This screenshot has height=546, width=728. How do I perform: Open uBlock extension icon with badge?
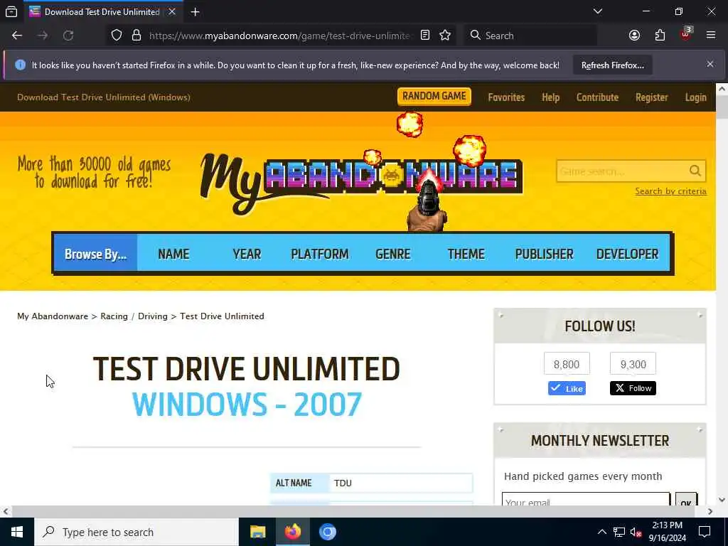click(686, 34)
